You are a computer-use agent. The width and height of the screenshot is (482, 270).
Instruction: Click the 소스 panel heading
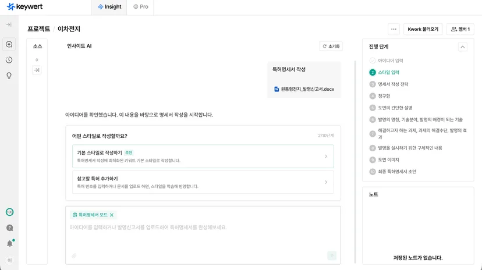click(37, 47)
